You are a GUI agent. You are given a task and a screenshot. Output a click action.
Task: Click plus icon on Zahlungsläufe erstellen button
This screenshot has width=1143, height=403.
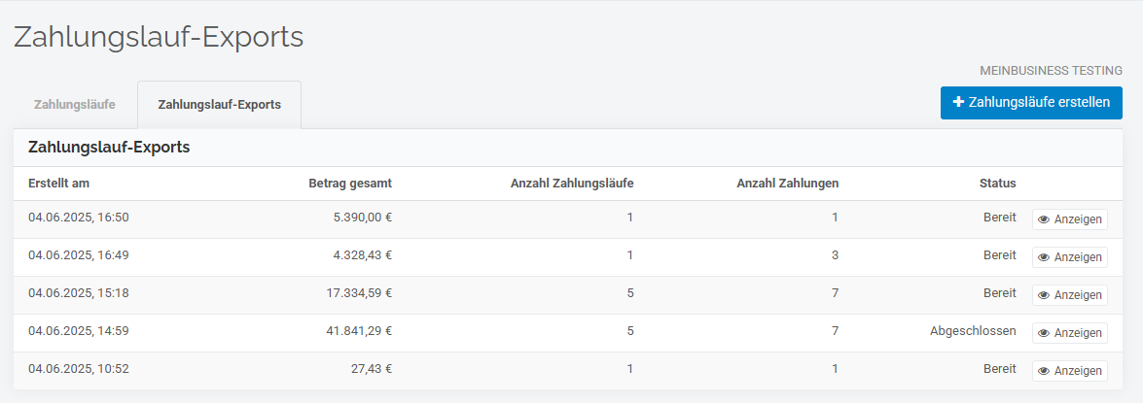coord(958,103)
